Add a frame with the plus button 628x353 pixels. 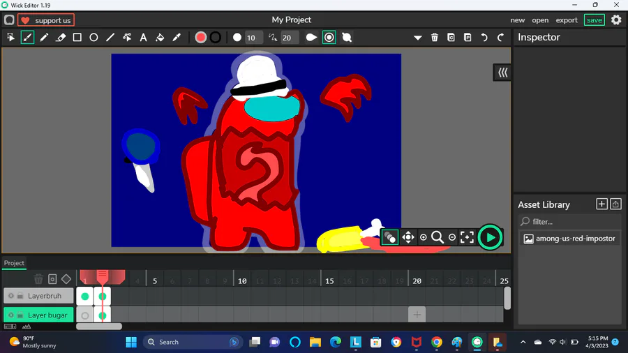click(417, 315)
